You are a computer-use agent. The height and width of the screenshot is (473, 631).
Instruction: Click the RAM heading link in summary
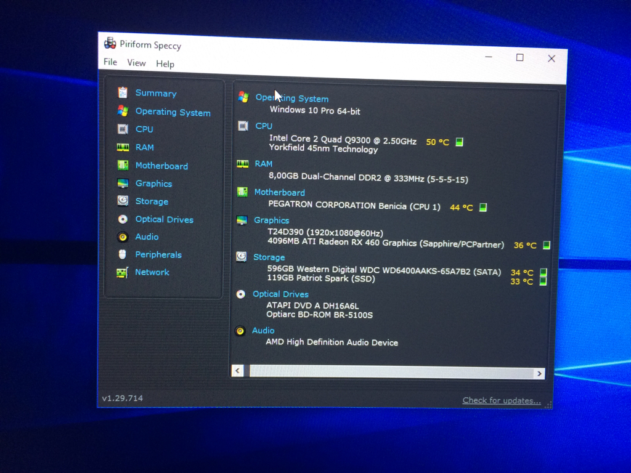(263, 164)
